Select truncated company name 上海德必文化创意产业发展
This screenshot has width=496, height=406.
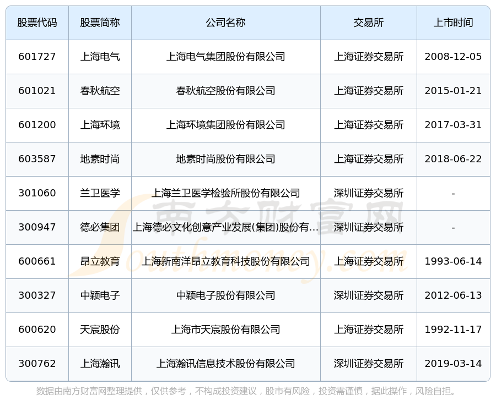[226, 227]
